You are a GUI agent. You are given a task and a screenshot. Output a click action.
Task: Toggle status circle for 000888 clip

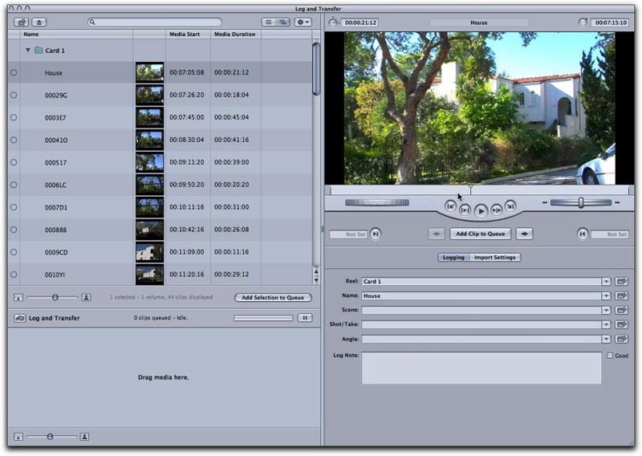(x=14, y=230)
